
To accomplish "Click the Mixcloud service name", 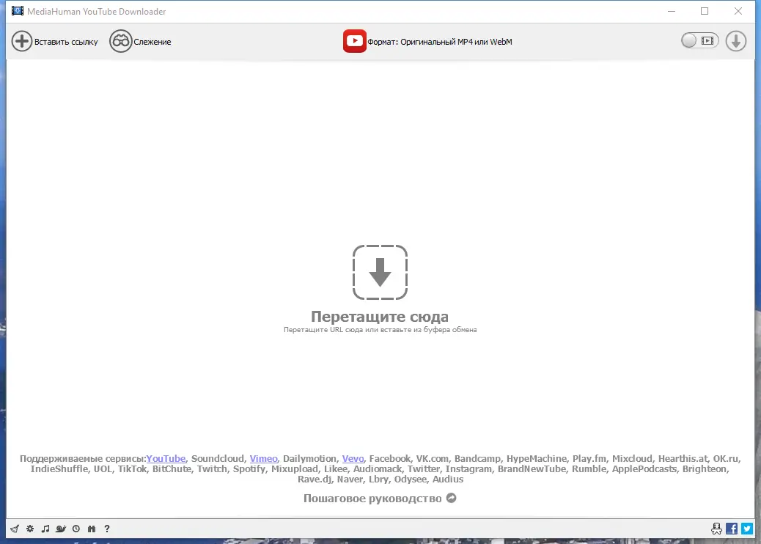I will coord(632,459).
